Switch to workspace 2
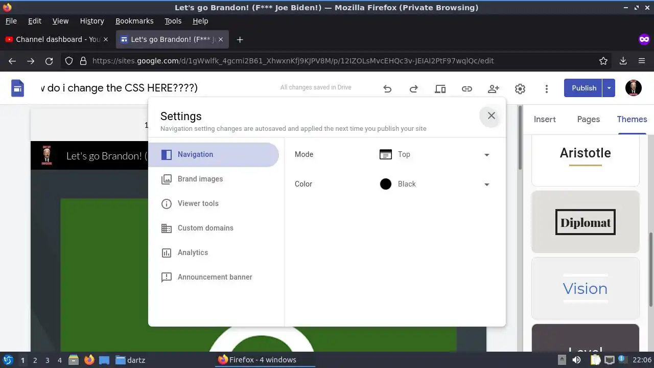Viewport: 654px width, 368px height. tap(35, 360)
